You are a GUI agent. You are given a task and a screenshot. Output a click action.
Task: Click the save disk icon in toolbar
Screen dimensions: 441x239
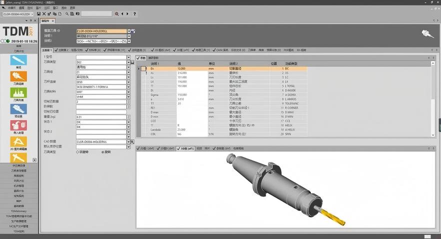tap(39, 14)
